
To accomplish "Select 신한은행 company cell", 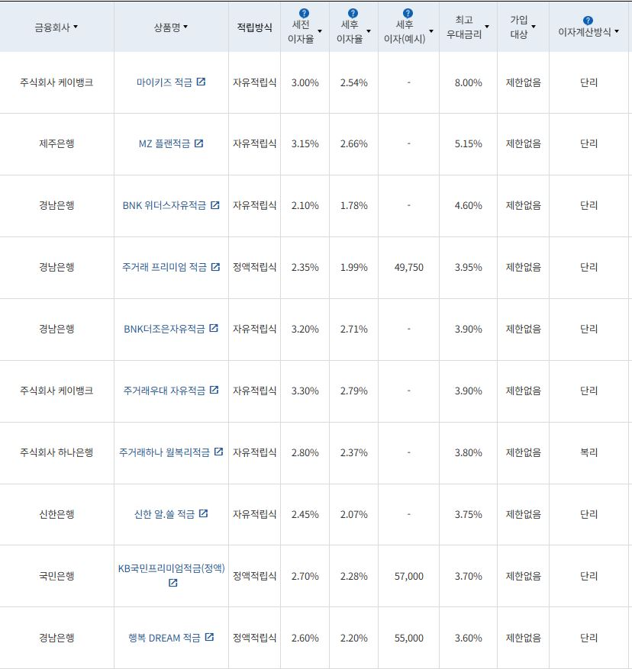I will [56, 514].
